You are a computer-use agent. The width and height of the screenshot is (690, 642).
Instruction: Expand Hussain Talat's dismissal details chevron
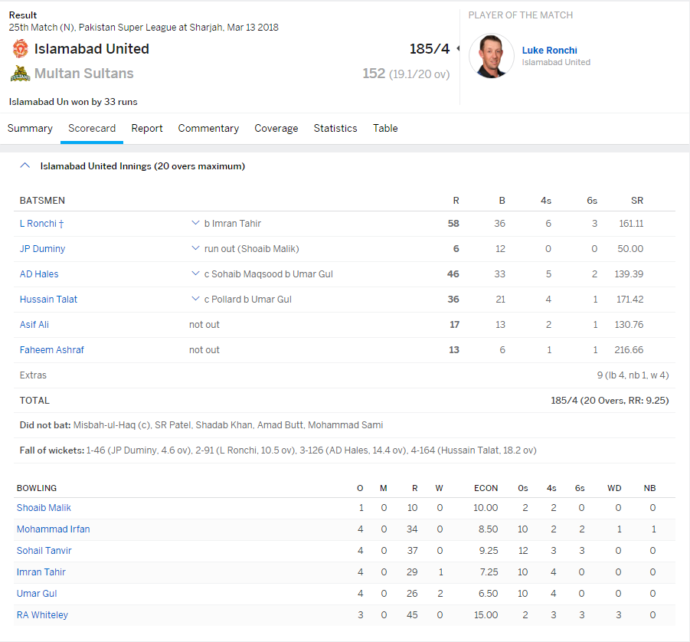click(195, 300)
